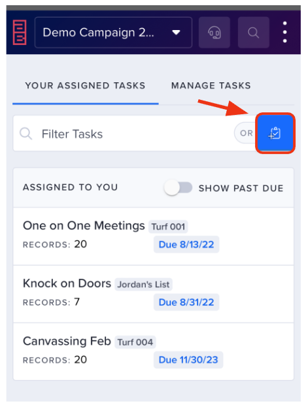The image size is (308, 412).
Task: Toggle the OR filter pill
Action: [x=246, y=133]
